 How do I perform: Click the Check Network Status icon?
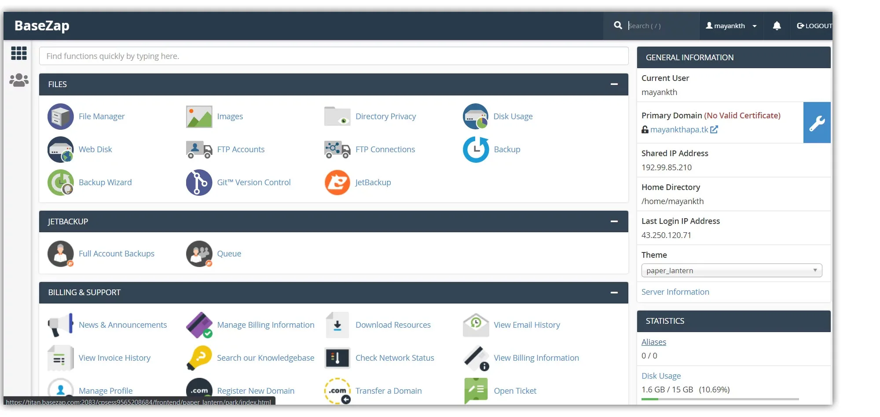point(337,358)
